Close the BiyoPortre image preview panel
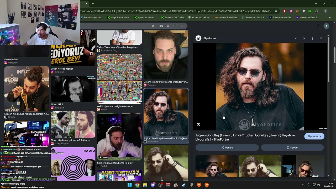Viewport: 336px width, 189px height. click(321, 38)
